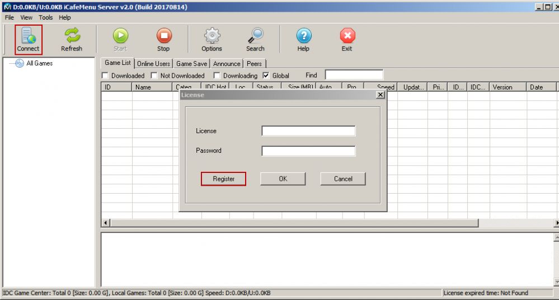
Task: Open the Help menu in menu bar
Action: click(65, 17)
